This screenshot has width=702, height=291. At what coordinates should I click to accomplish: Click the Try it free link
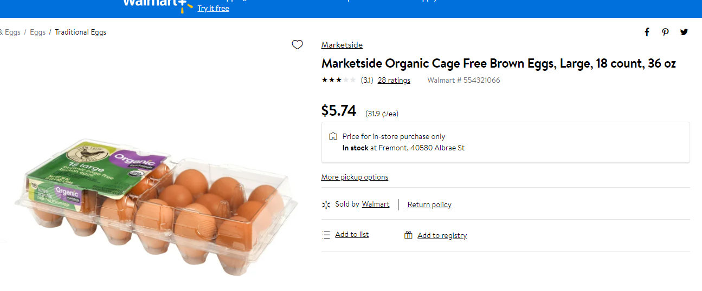[x=213, y=8]
